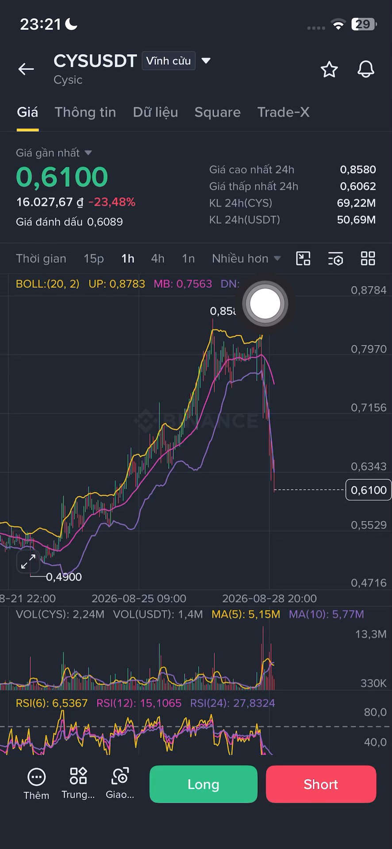Tap the -23,48% change value
Screen dimensions: 392x849
112,202
